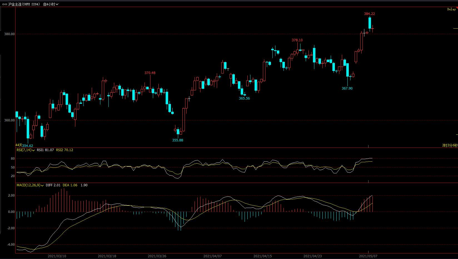Click the MACD axis label 2.00
This screenshot has width=458, height=259.
[11, 195]
